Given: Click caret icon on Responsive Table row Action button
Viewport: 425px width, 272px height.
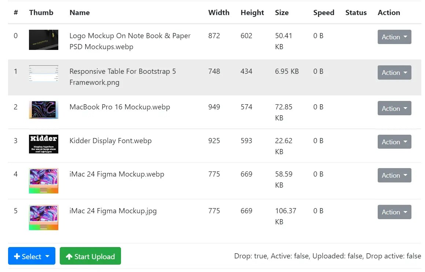Looking at the screenshot, I should click(x=405, y=73).
